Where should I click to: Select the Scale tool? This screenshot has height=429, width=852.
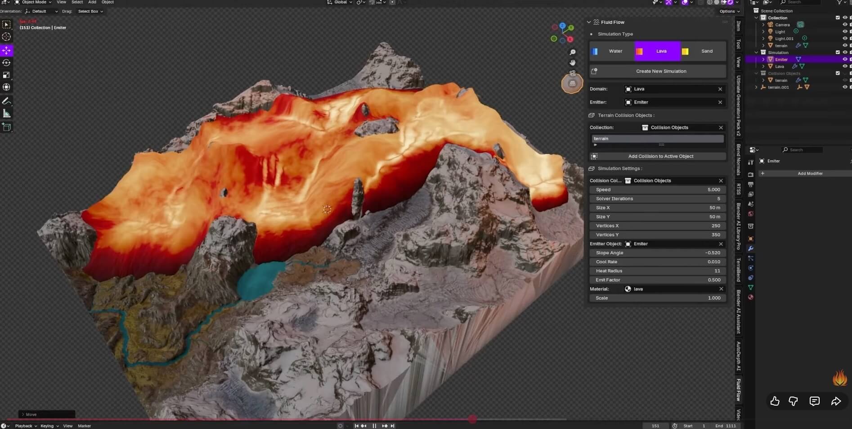(6, 75)
